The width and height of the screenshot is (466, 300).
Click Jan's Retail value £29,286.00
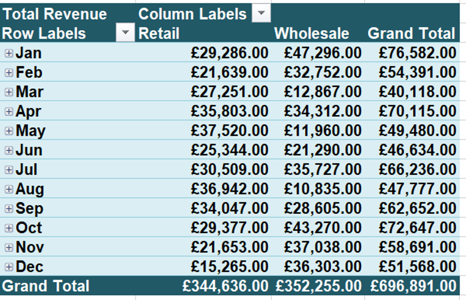click(229, 53)
